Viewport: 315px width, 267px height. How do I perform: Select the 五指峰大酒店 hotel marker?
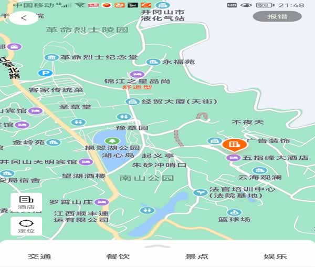tap(233, 158)
